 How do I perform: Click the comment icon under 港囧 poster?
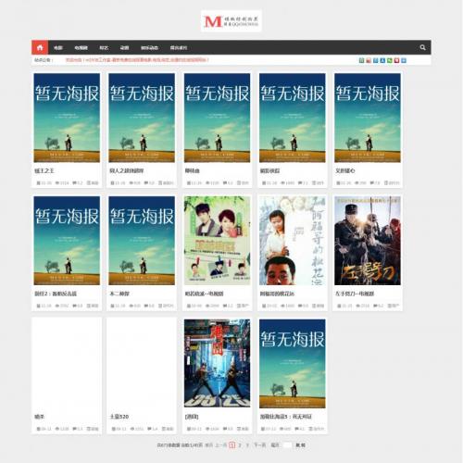pos(225,429)
